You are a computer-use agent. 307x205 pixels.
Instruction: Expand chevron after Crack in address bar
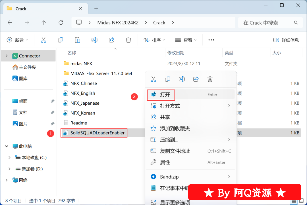click(173, 23)
